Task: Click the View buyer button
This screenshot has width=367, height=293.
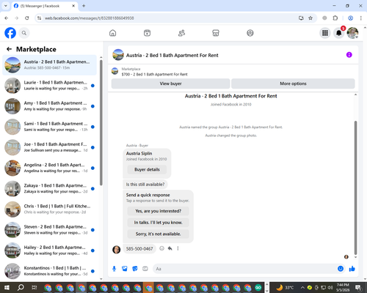Action: pos(170,84)
